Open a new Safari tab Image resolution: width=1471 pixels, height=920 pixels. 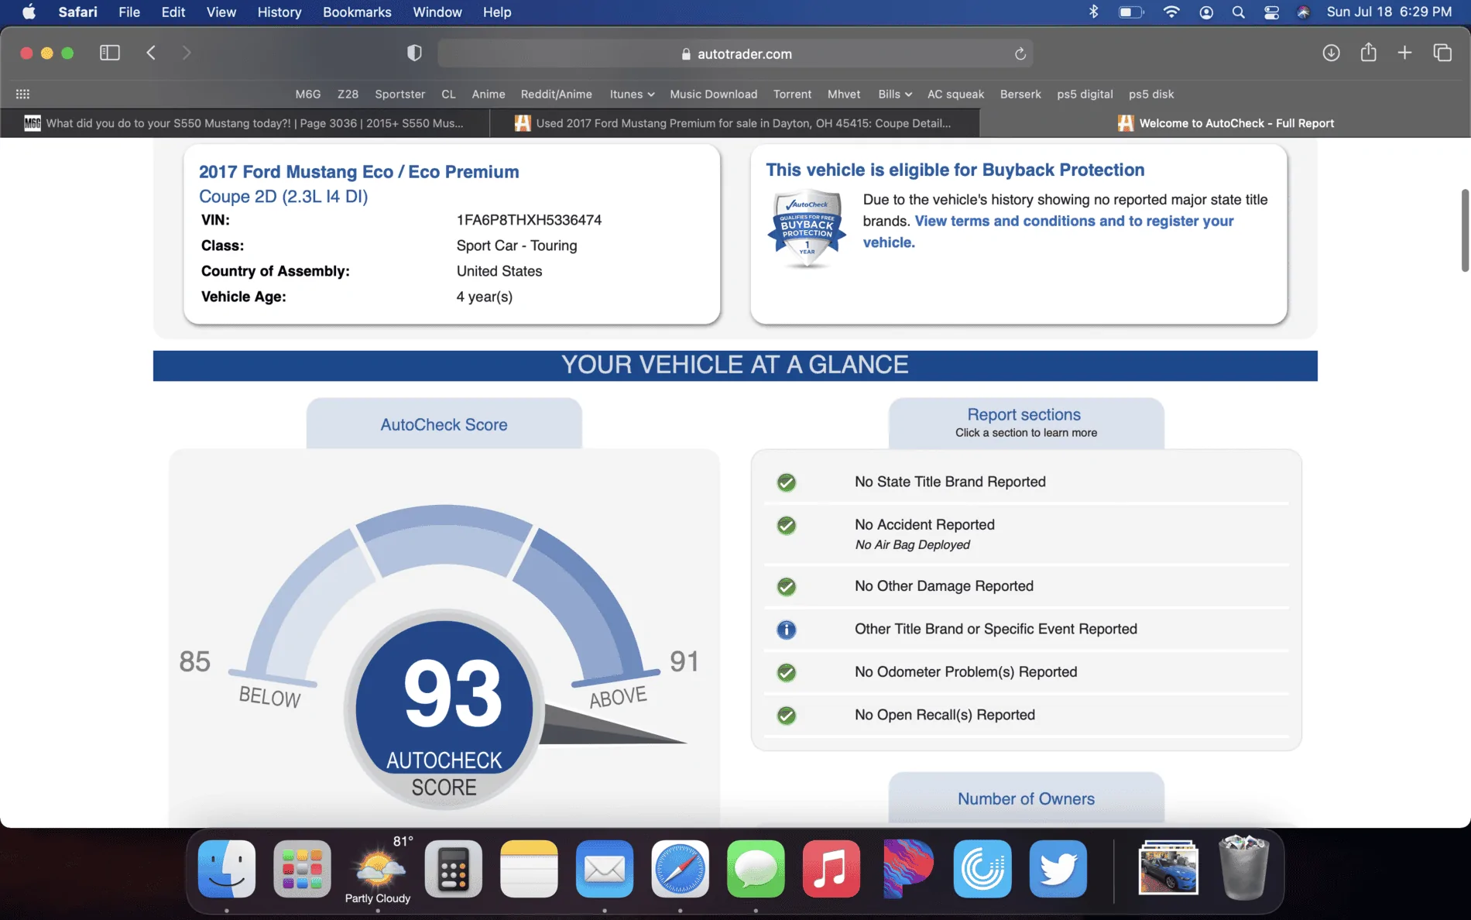(1404, 53)
